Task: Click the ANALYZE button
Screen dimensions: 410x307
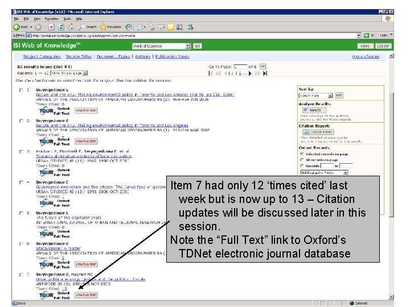Action: (314, 110)
